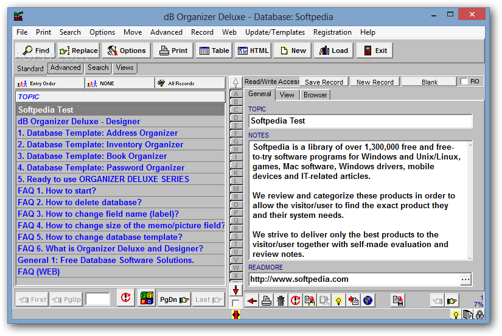Image resolution: width=502 pixels, height=336 pixels.
Task: Click the Blank button
Action: click(430, 82)
